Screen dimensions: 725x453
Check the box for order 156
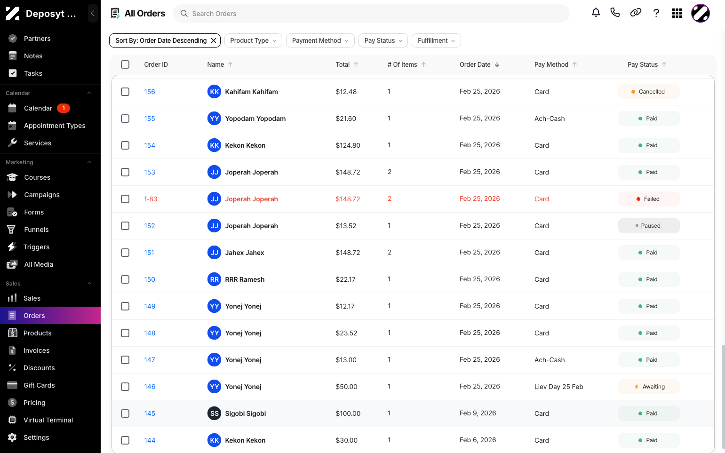pyautogui.click(x=125, y=92)
